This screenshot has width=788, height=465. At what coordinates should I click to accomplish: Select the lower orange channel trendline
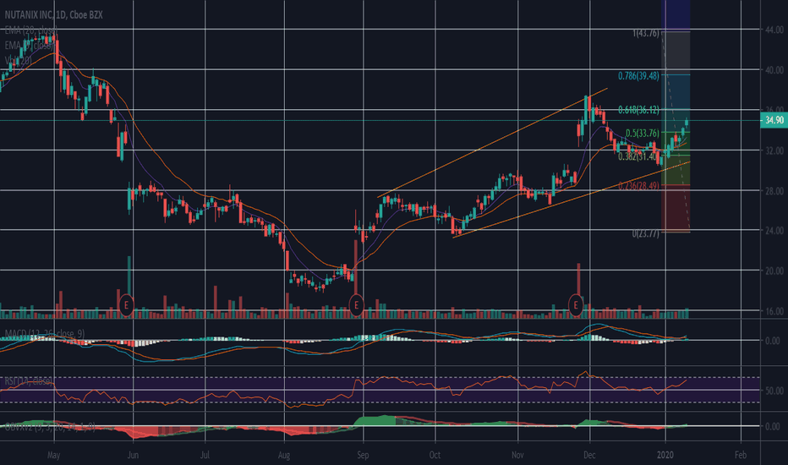(x=572, y=200)
